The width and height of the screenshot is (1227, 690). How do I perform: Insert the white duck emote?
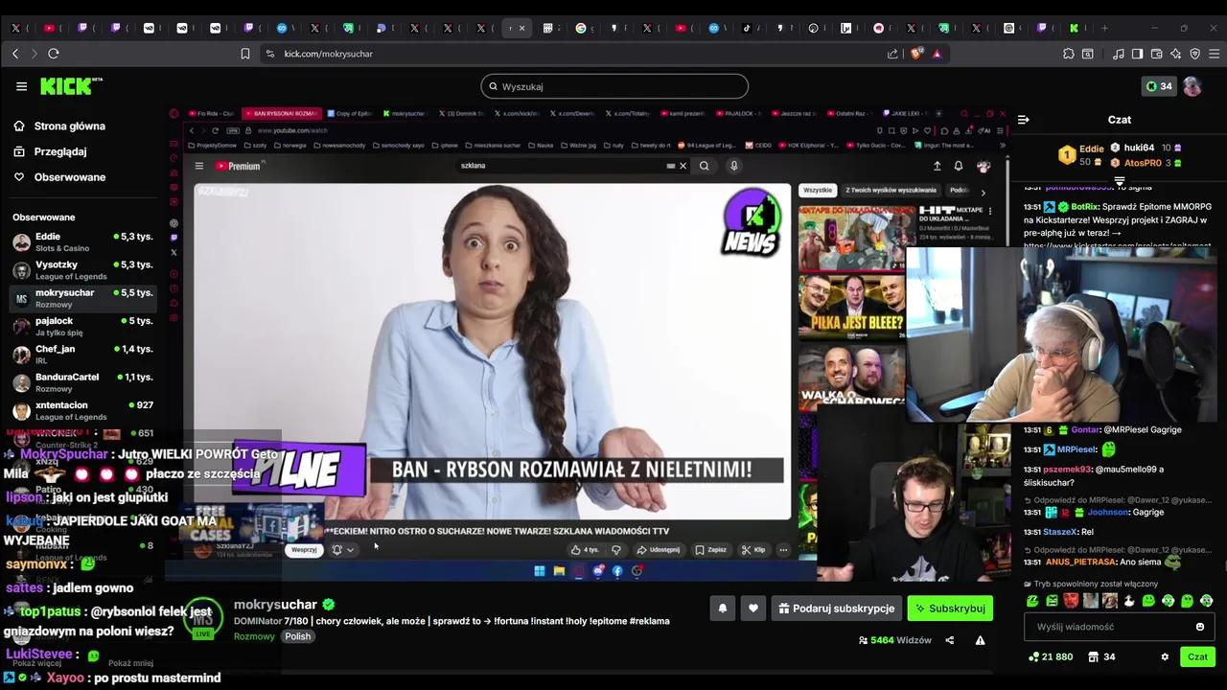[x=1129, y=602]
